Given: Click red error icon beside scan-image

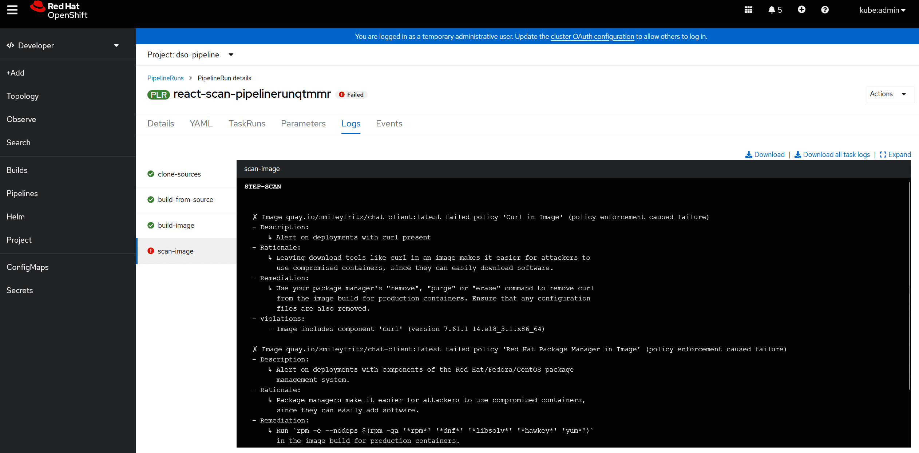Looking at the screenshot, I should [151, 251].
